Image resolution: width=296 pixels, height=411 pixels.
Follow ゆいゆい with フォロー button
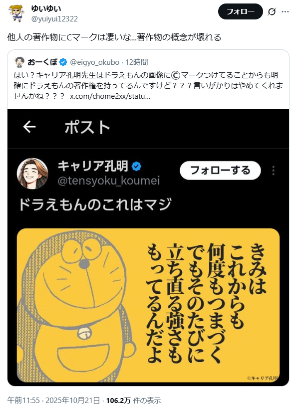[241, 11]
